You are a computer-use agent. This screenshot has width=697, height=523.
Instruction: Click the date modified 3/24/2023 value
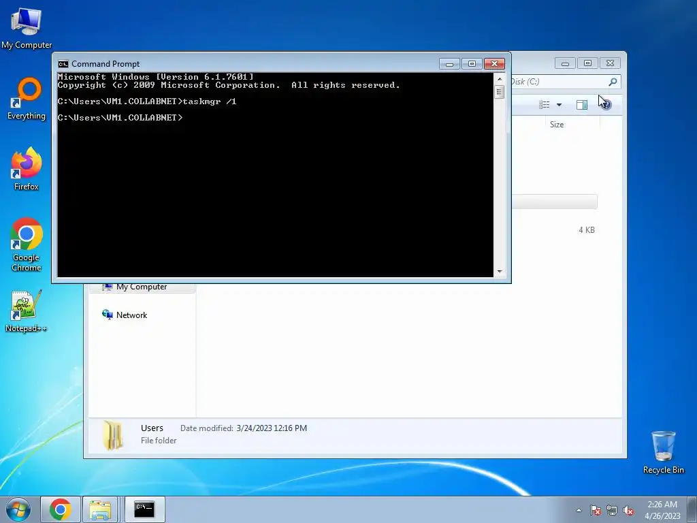tap(272, 428)
